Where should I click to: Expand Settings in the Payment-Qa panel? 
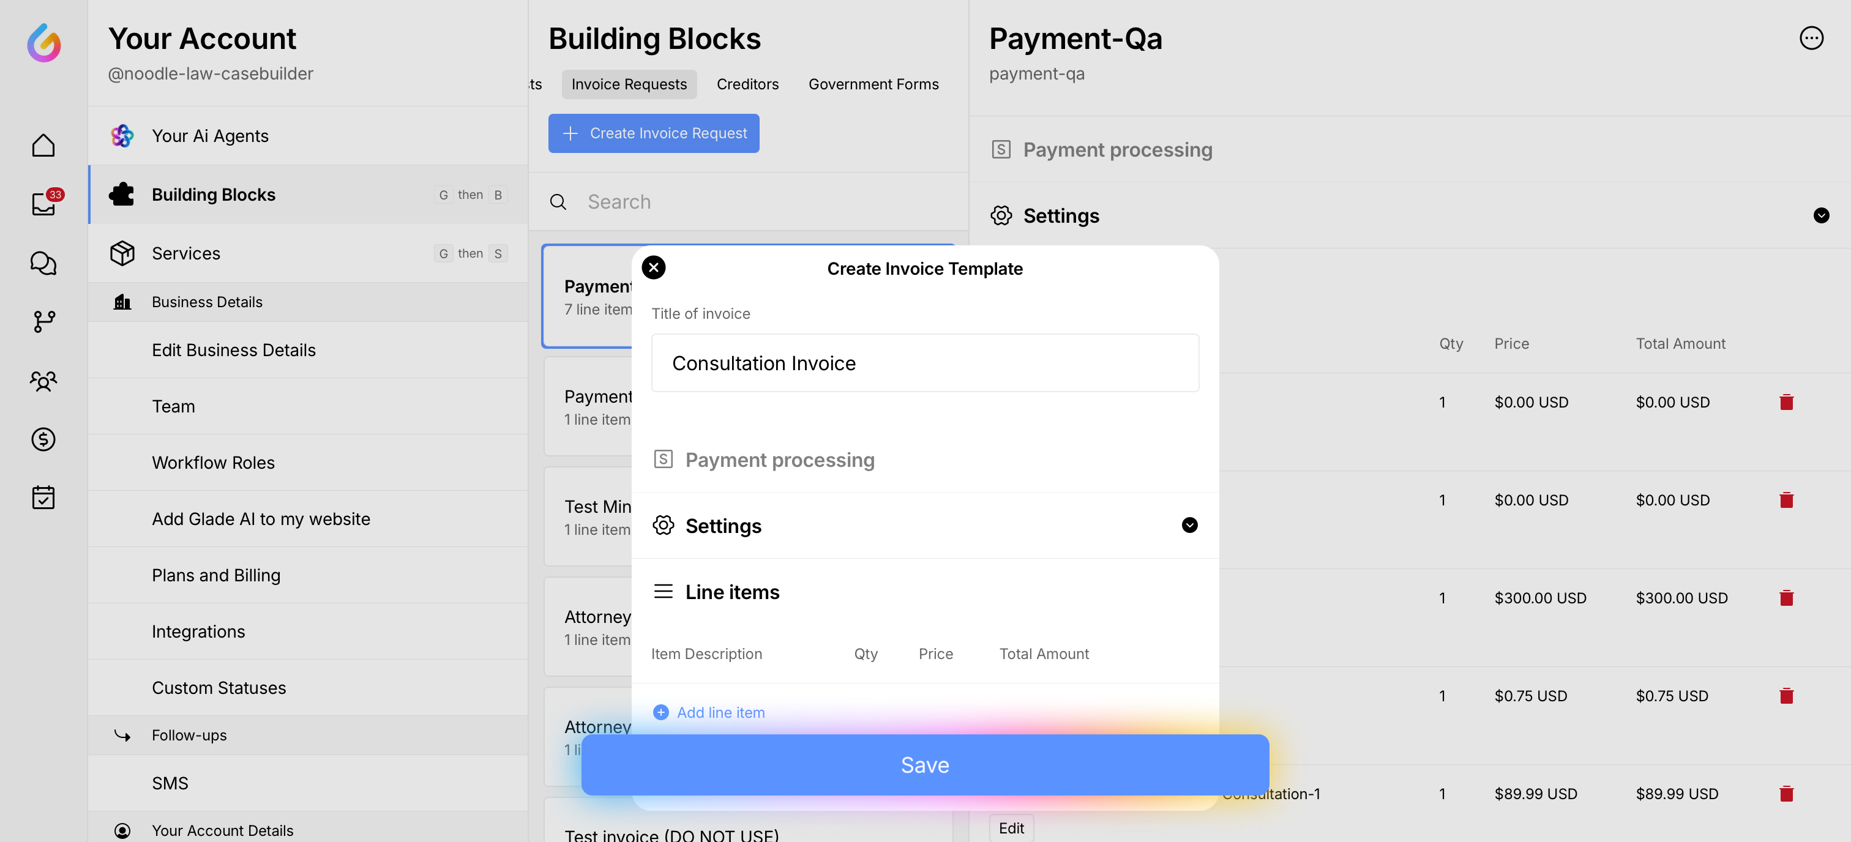pos(1821,215)
